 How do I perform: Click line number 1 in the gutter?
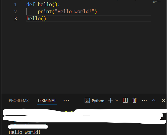pyautogui.click(x=16, y=5)
